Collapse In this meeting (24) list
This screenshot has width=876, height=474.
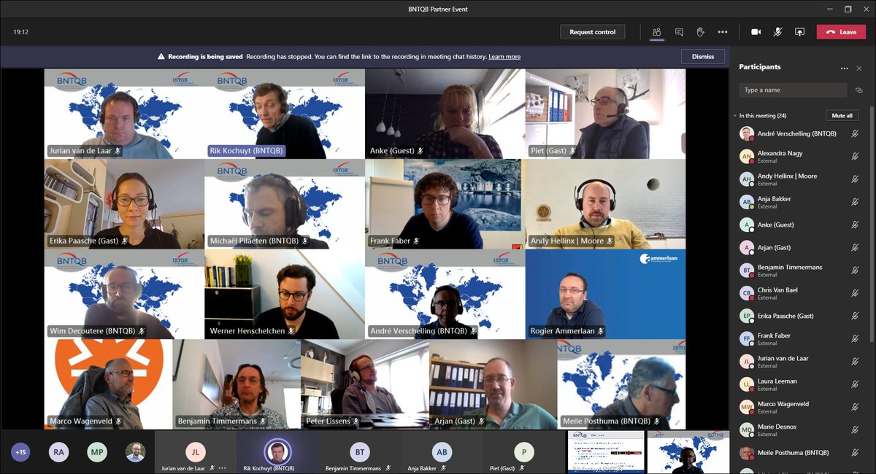[735, 116]
